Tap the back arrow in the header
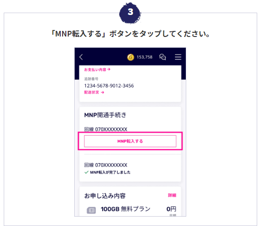The width and height of the screenshot is (260, 226). (81, 57)
